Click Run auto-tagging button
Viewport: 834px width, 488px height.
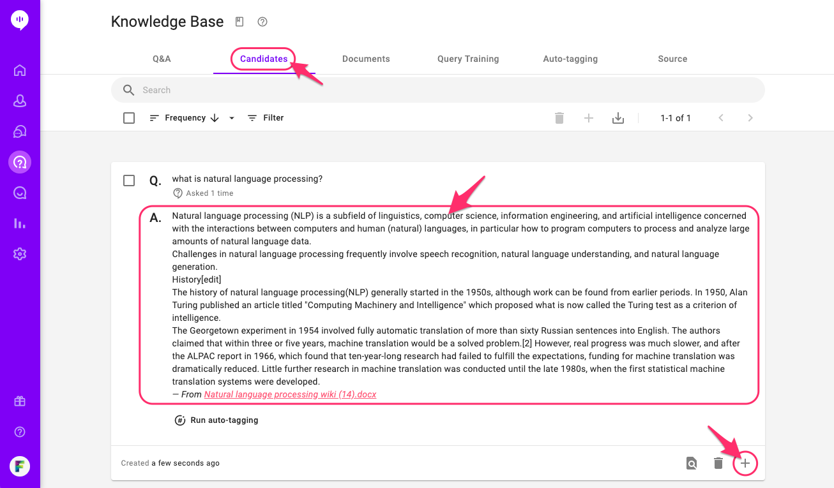tap(216, 420)
